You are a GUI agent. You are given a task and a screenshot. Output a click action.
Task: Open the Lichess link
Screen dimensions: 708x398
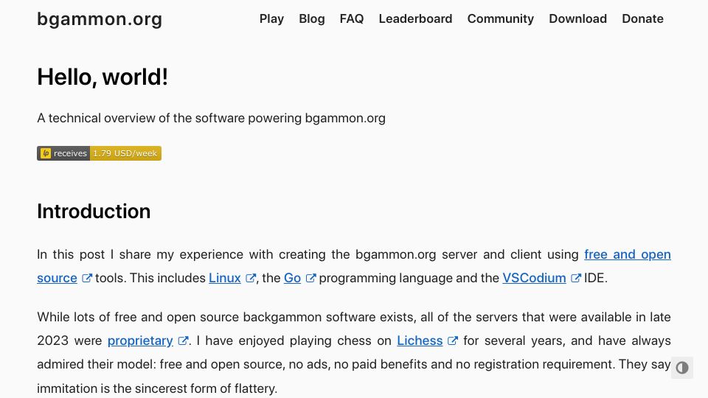point(420,341)
